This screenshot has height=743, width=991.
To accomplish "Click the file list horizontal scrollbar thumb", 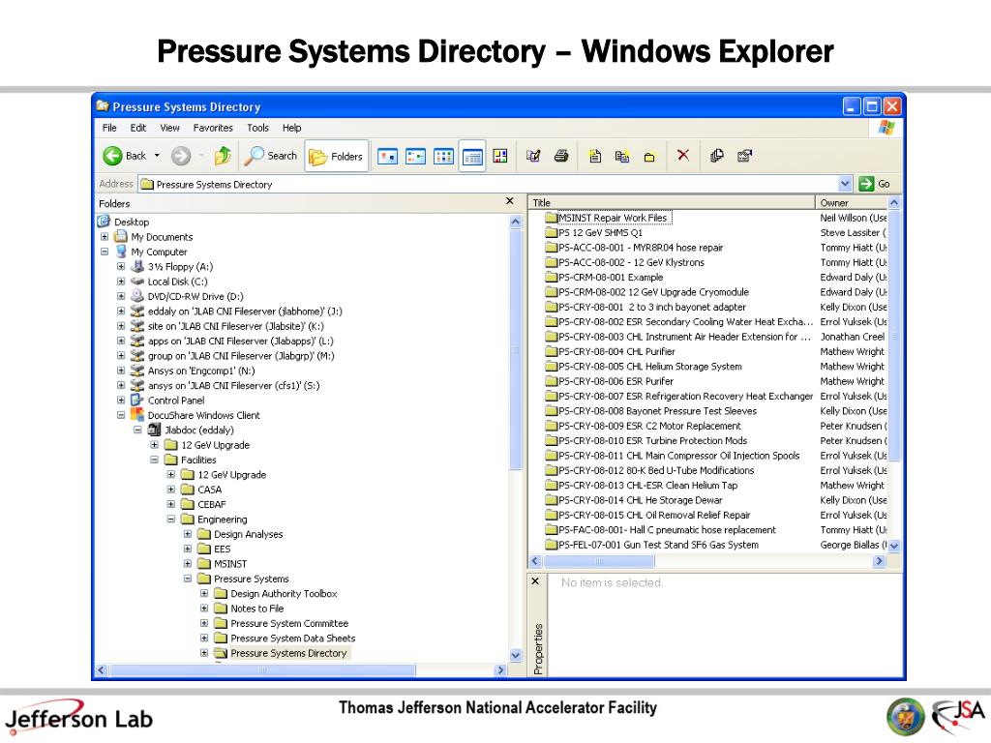I will point(598,561).
